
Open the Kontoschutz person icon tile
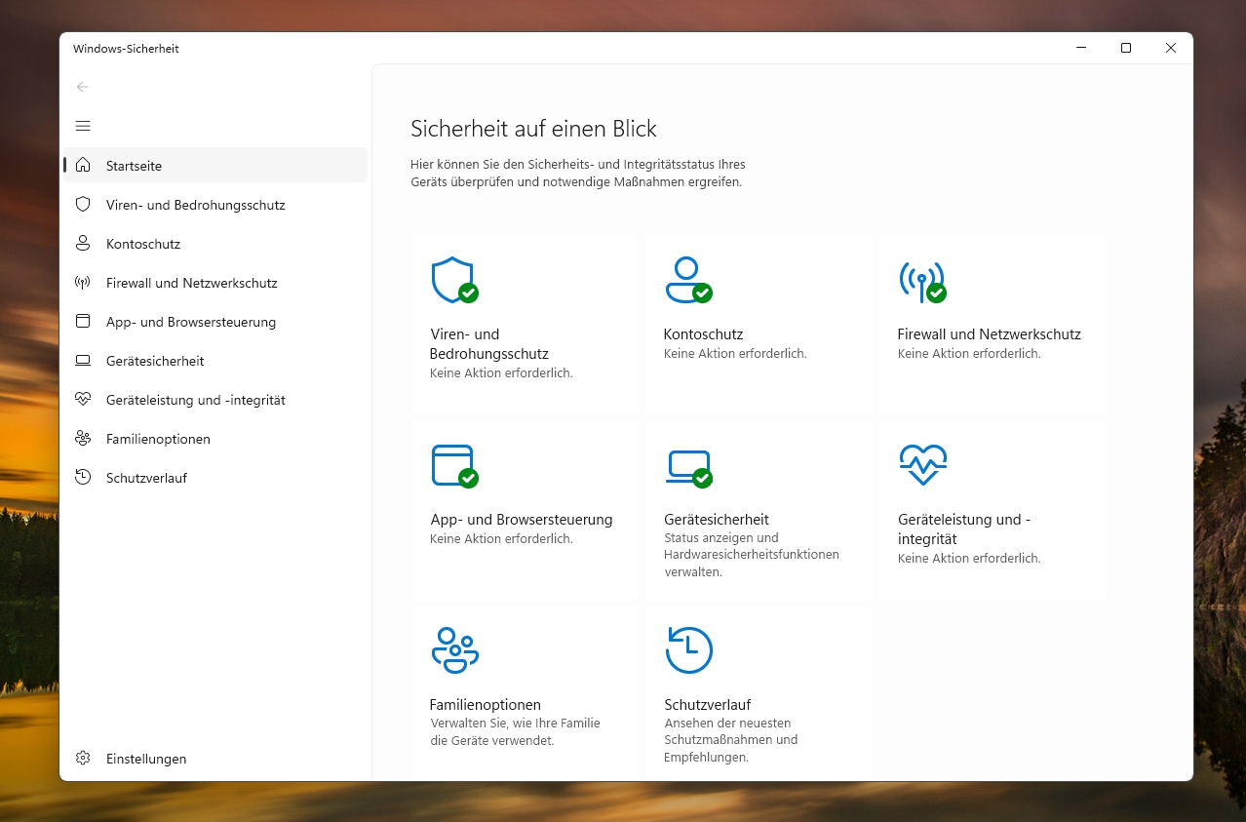point(687,281)
